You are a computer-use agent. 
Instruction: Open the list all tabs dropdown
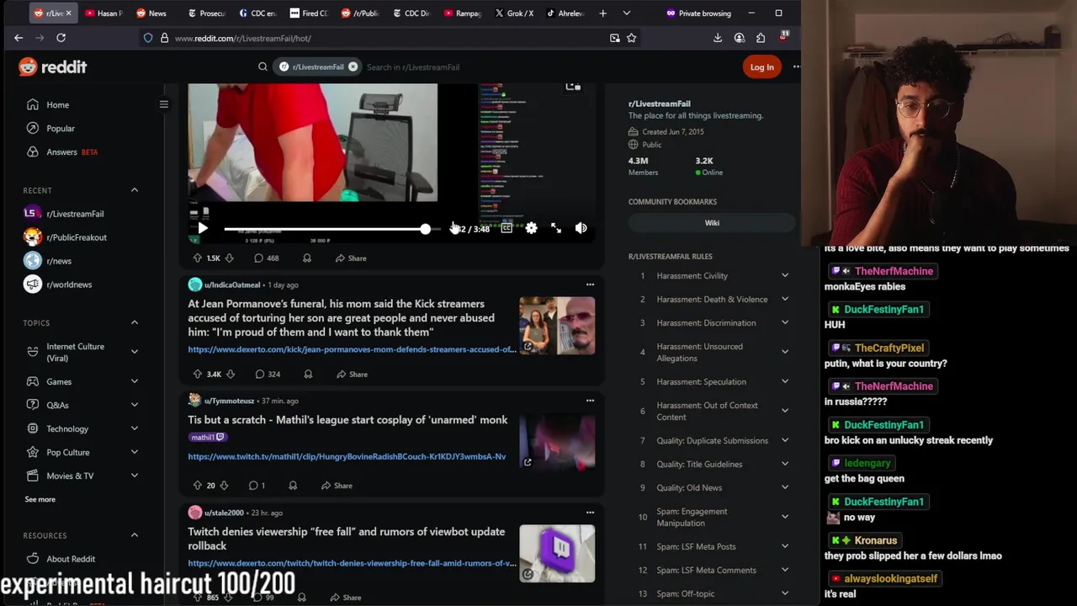[x=626, y=13]
